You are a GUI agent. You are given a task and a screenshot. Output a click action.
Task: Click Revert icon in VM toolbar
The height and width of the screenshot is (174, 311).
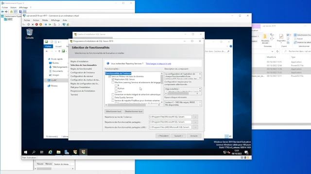click(x=59, y=25)
